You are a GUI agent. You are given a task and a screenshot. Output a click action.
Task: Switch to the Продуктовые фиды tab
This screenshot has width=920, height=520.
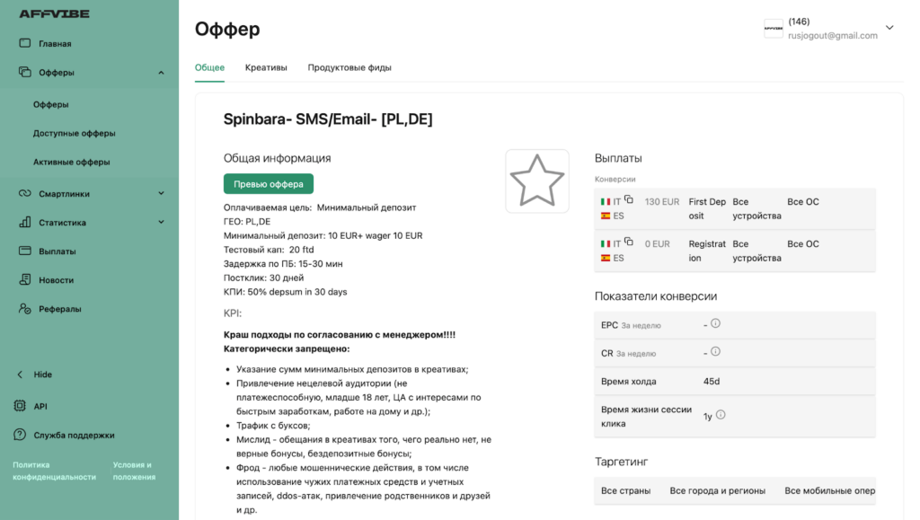(x=349, y=67)
